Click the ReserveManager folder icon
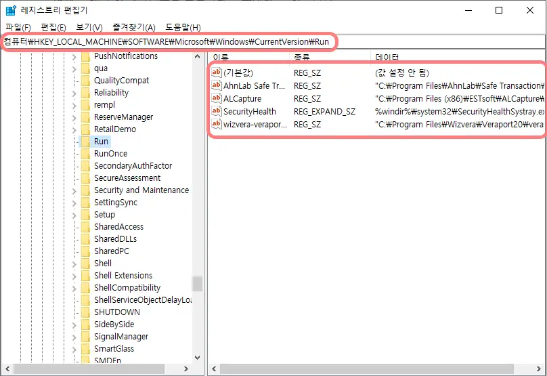This screenshot has height=376, width=547. 85,117
